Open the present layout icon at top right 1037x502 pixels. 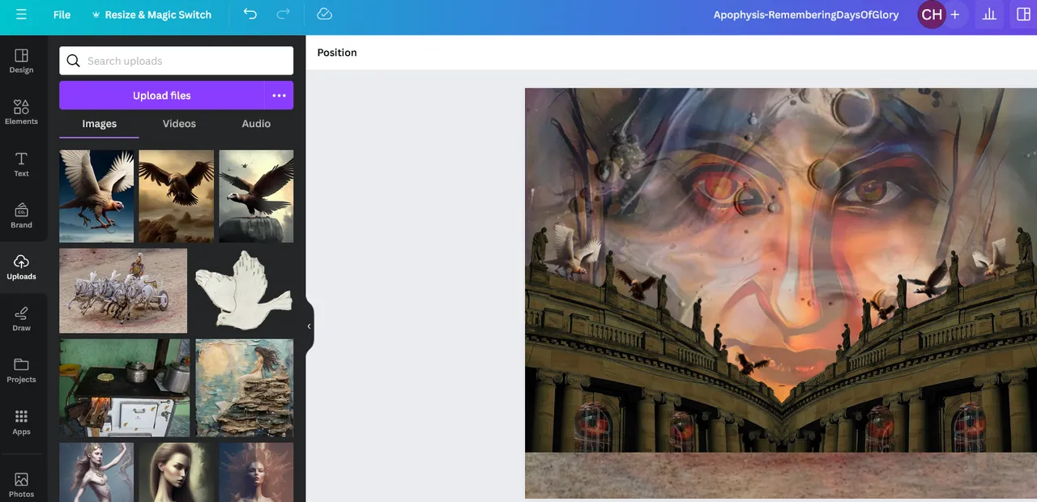[1023, 15]
